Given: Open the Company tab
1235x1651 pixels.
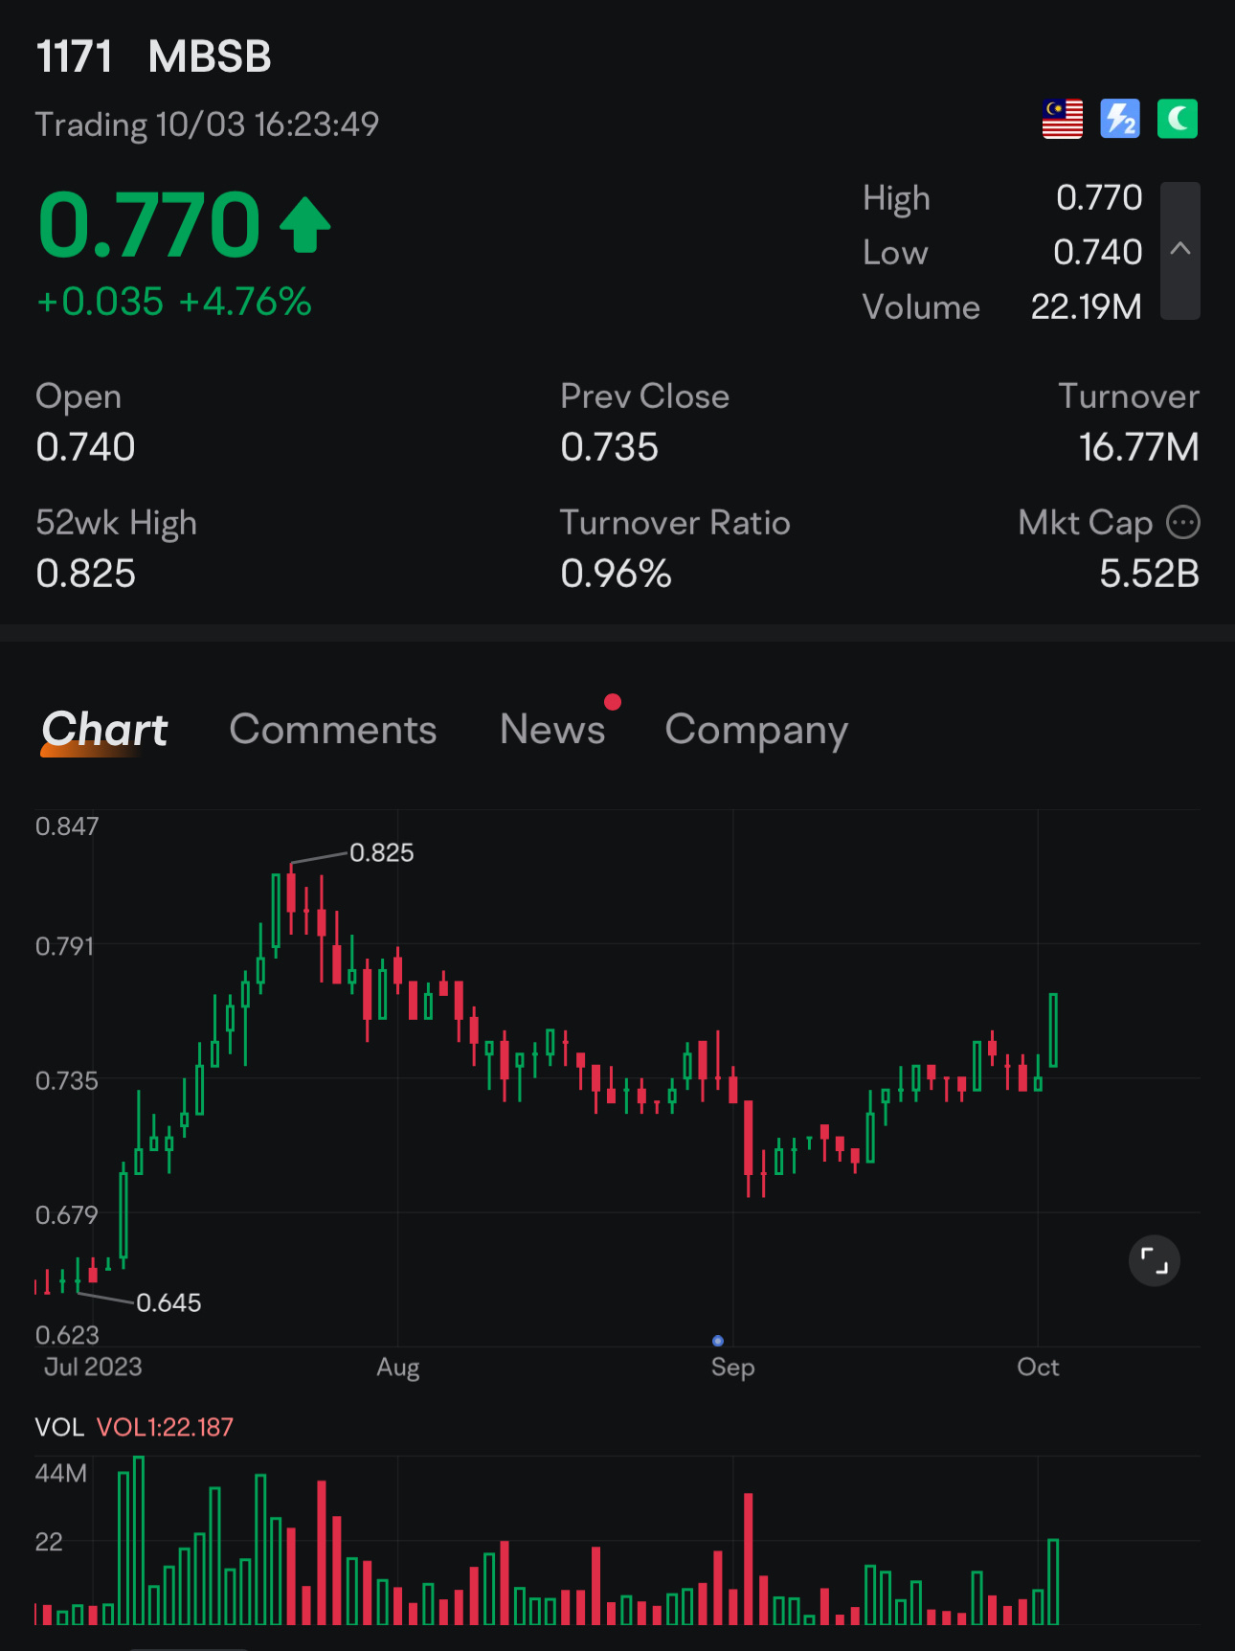Looking at the screenshot, I should click(x=756, y=732).
